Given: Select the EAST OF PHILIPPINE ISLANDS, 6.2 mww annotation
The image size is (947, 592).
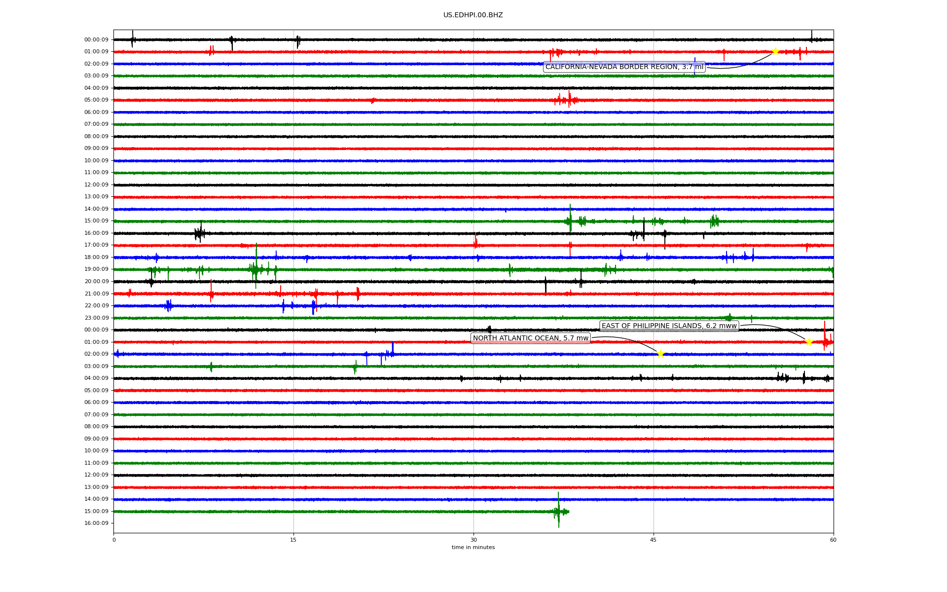Looking at the screenshot, I should pyautogui.click(x=669, y=326).
